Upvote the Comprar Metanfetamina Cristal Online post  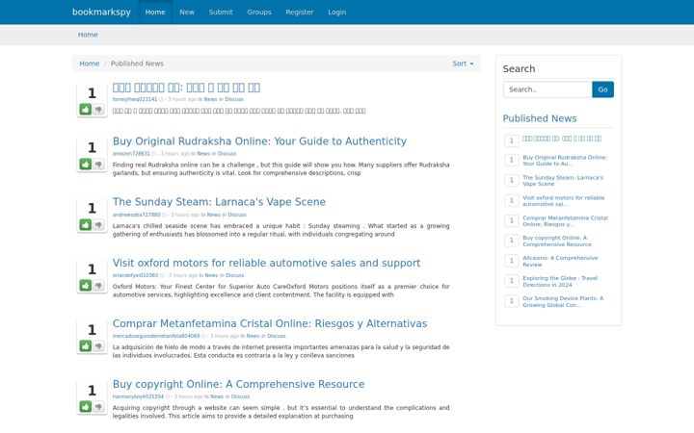pos(86,346)
